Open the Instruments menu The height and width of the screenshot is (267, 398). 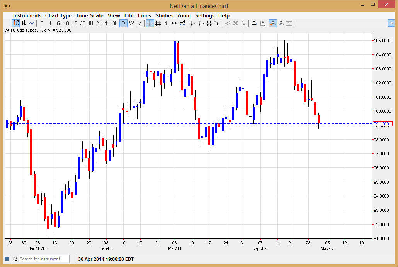point(27,15)
